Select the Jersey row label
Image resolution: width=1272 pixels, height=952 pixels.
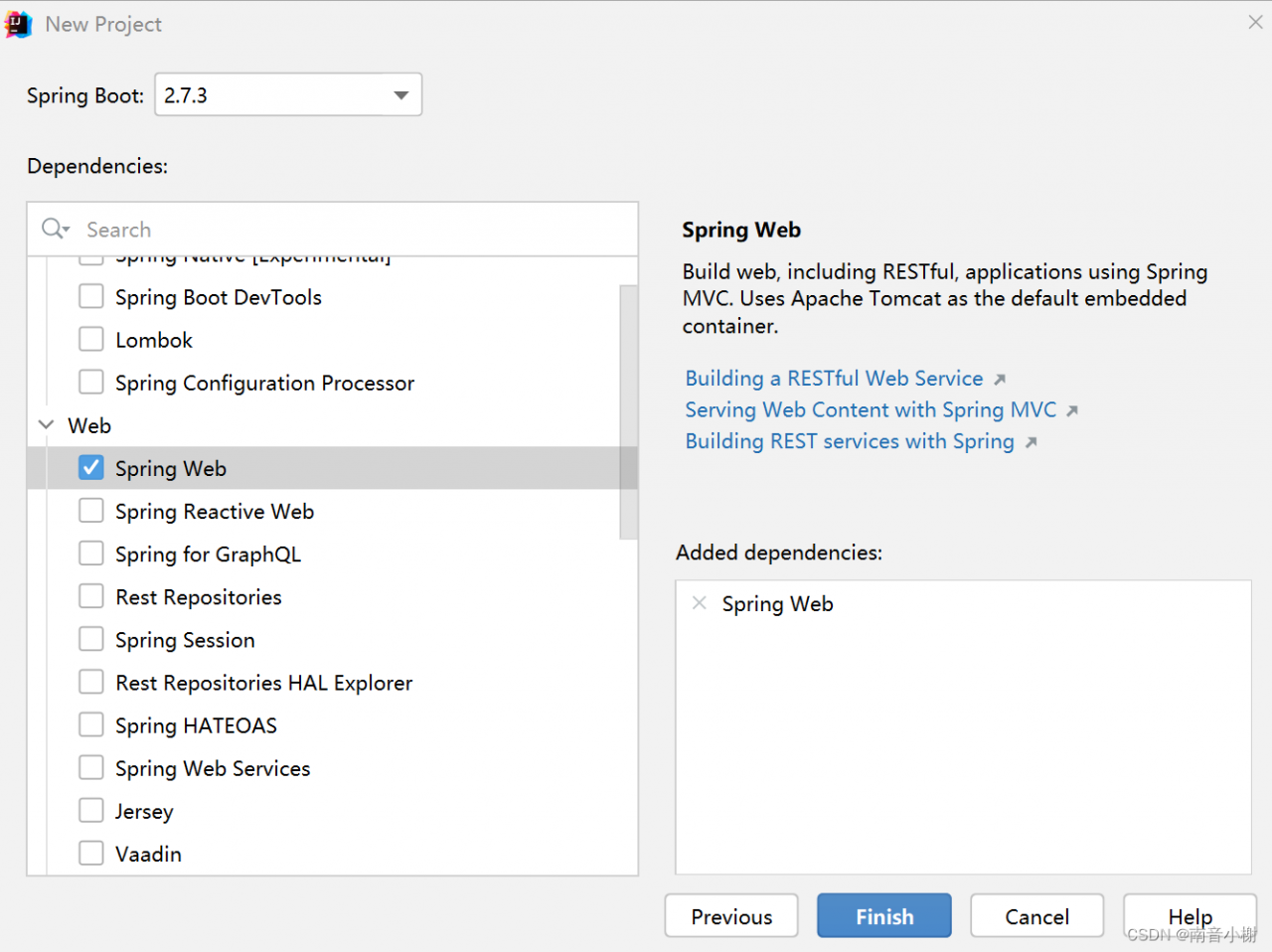[x=144, y=812]
